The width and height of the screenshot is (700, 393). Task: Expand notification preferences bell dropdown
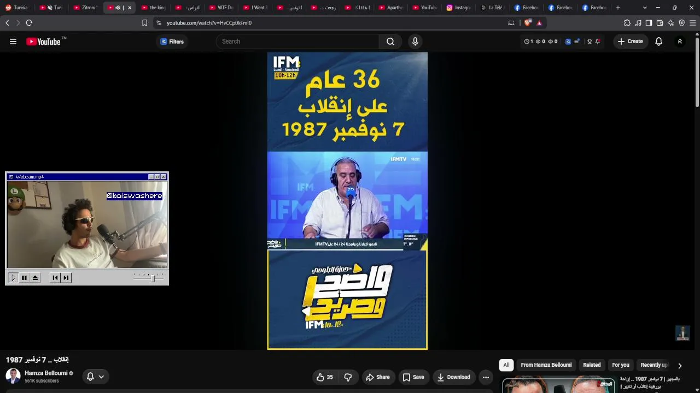coord(95,377)
